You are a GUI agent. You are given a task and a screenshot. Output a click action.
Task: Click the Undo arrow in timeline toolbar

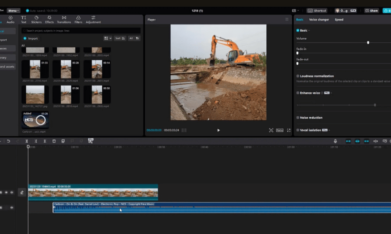click(x=8, y=141)
